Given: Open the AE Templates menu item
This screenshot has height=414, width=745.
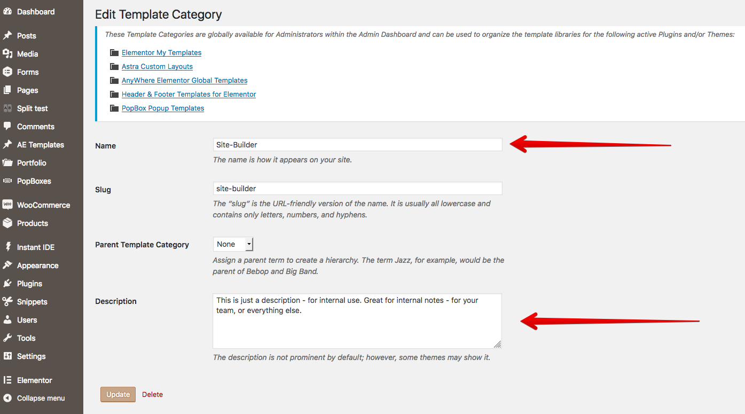Looking at the screenshot, I should pyautogui.click(x=40, y=145).
